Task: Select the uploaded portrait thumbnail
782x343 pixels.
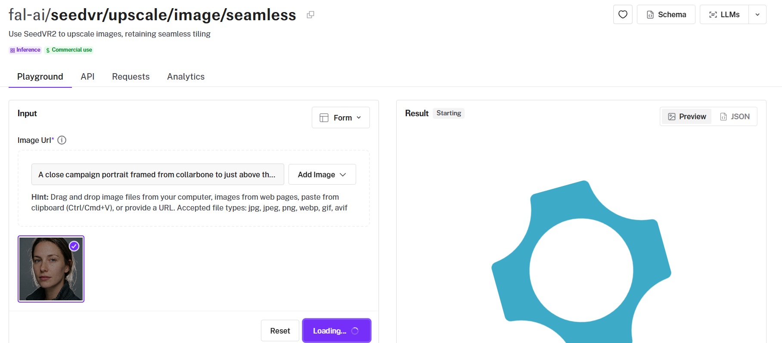Action: (51, 269)
